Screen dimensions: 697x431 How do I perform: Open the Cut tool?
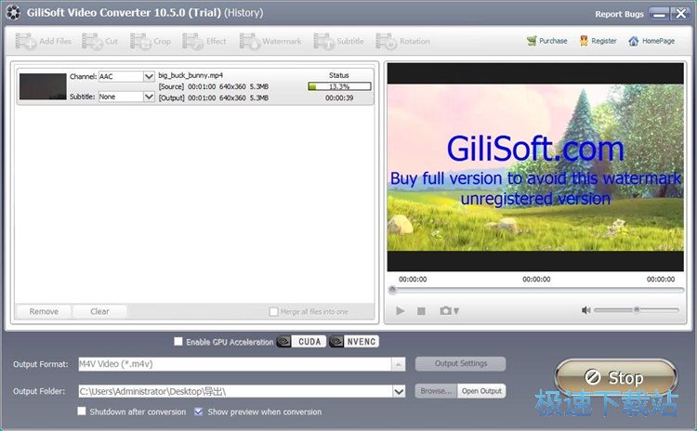(100, 41)
